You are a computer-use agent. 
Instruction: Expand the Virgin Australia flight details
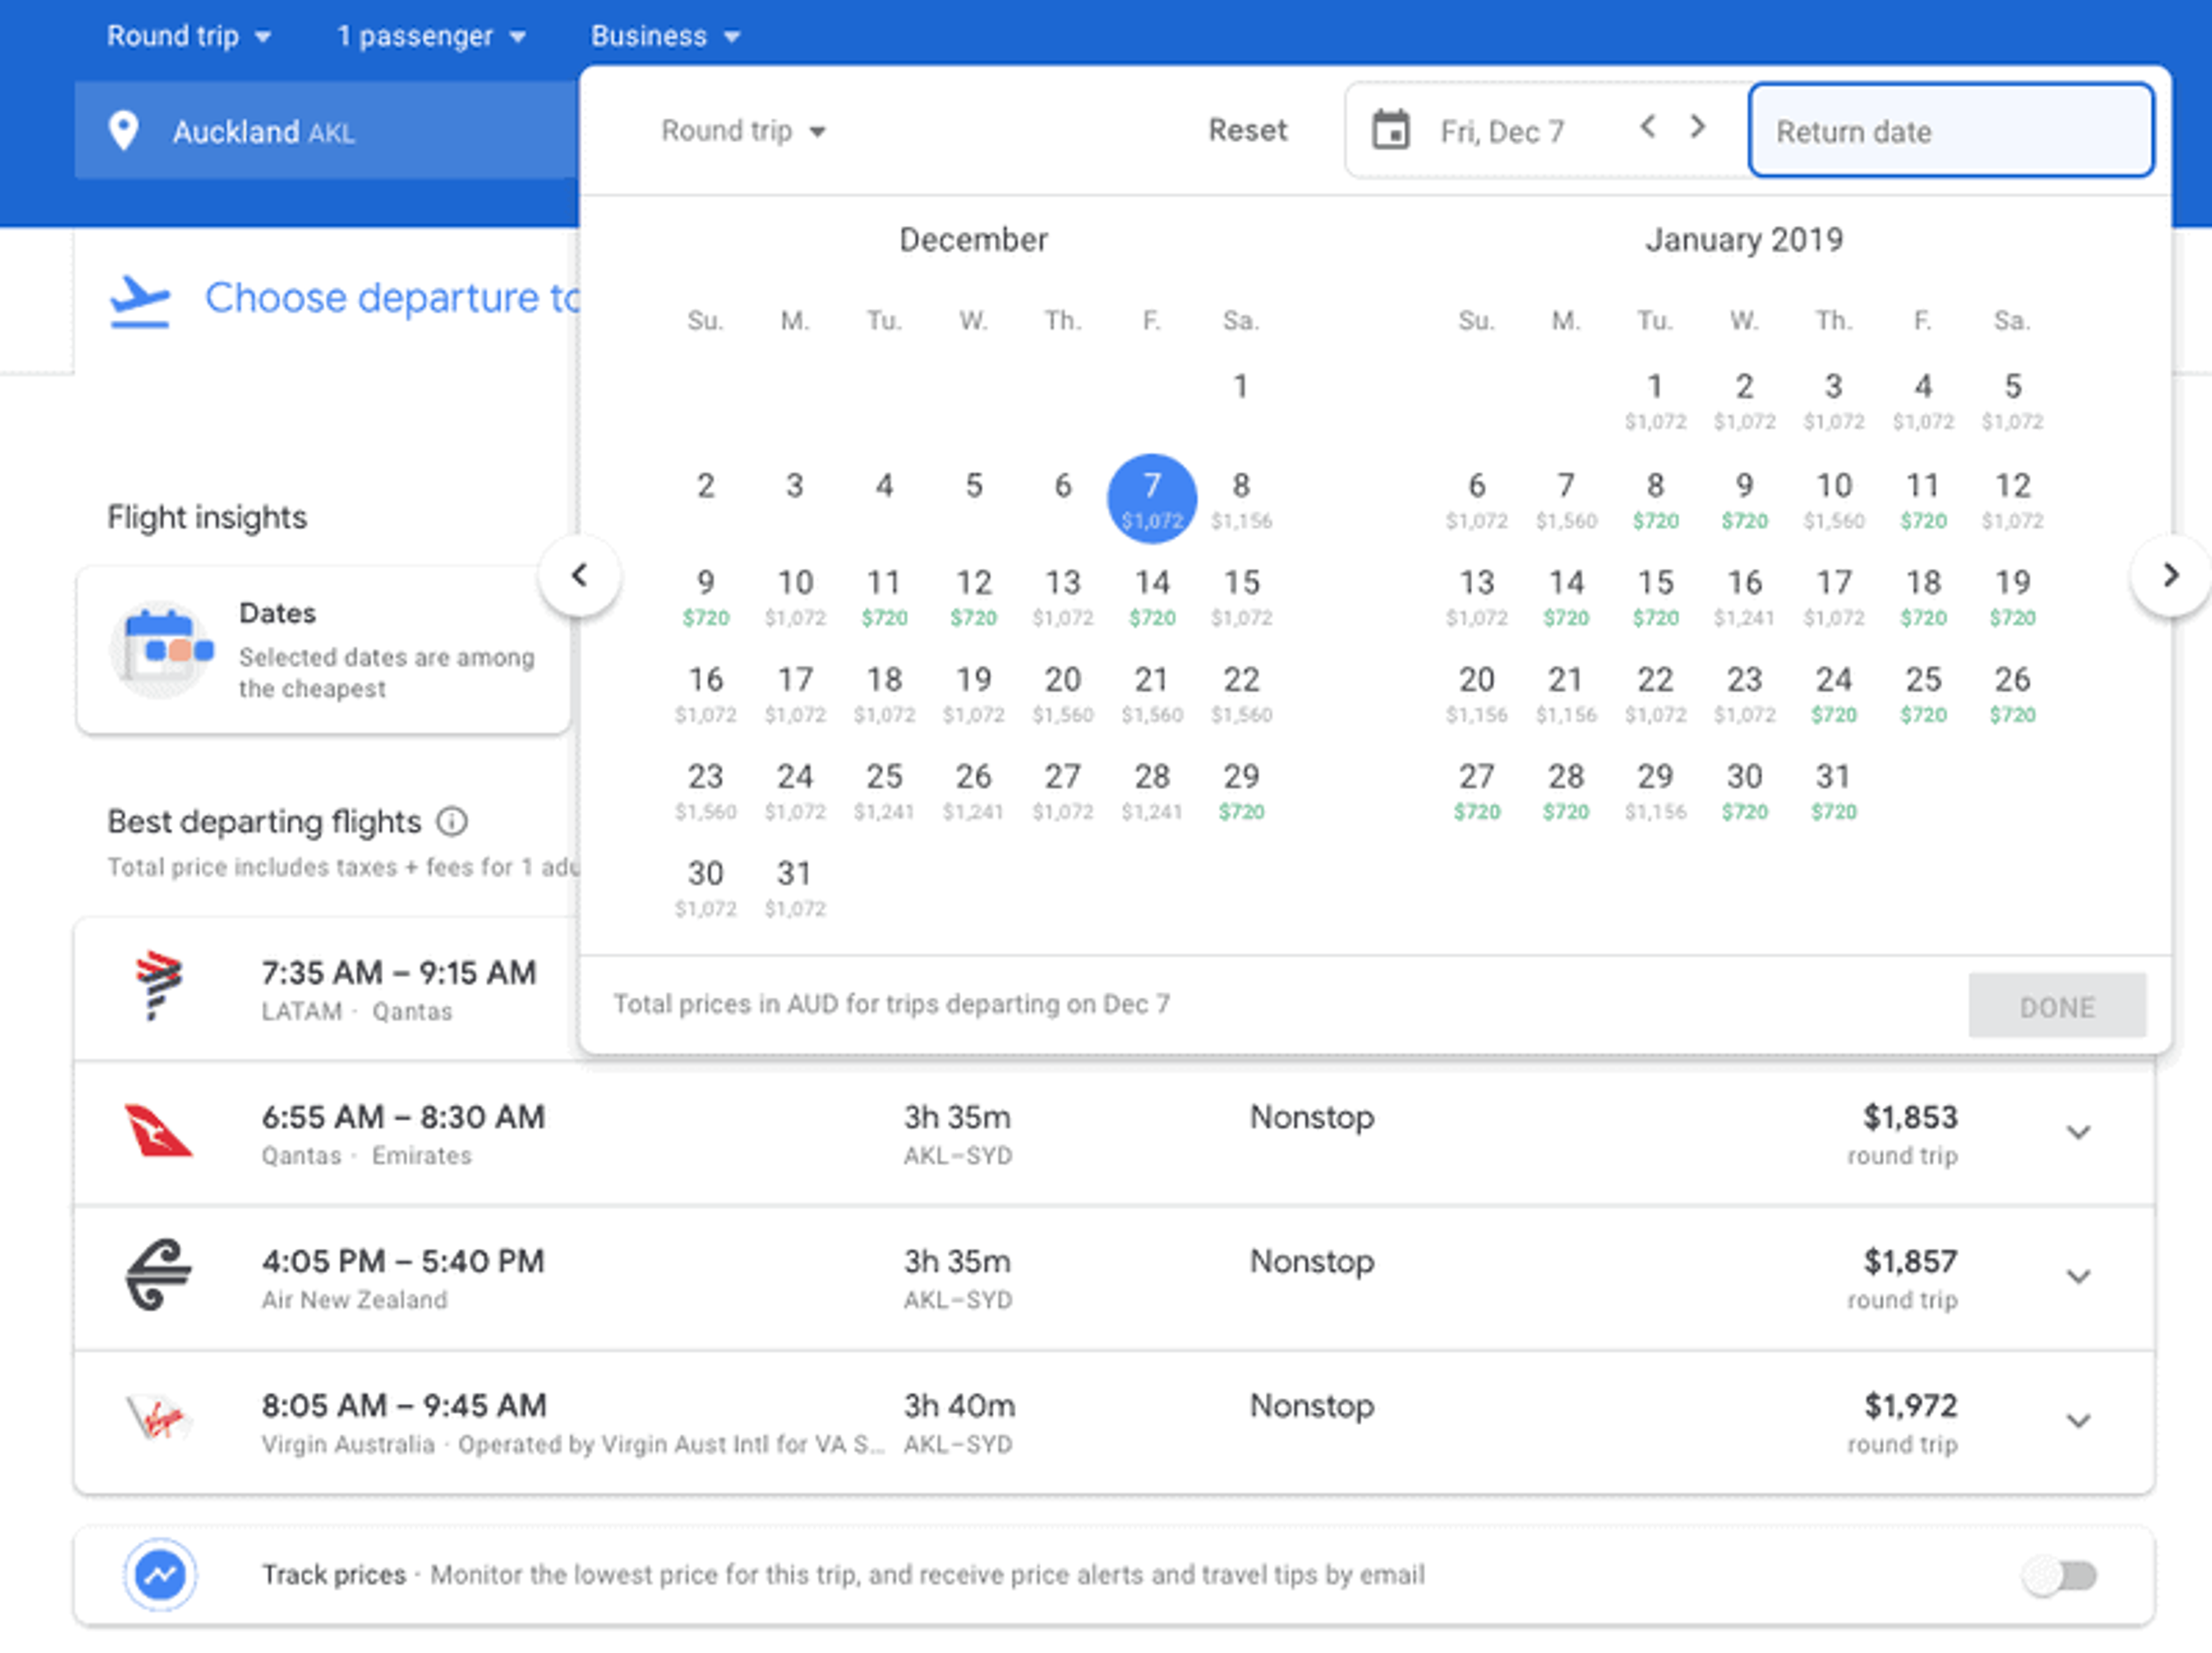tap(2078, 1421)
